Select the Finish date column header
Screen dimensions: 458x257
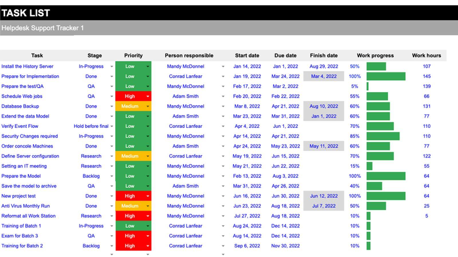(x=324, y=55)
